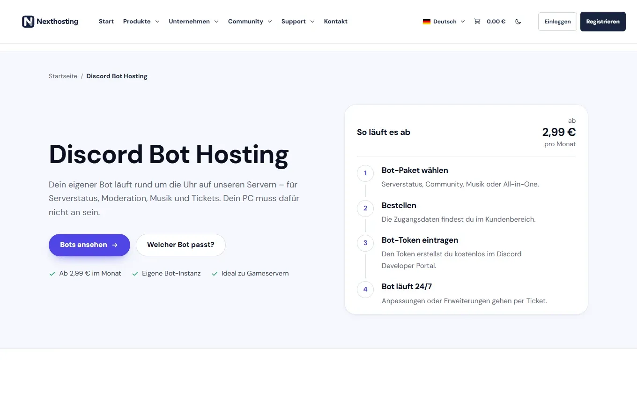This screenshot has height=403, width=637.
Task: Follow the Startseite breadcrumb link
Action: coord(63,76)
